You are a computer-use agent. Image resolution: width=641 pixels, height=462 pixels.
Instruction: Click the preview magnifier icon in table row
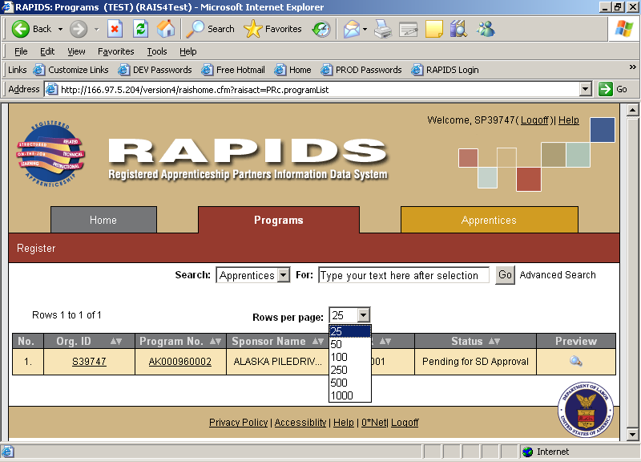point(575,362)
